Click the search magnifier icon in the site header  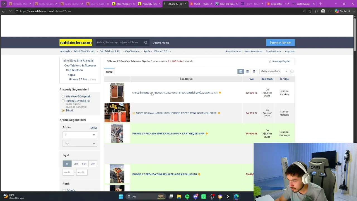(x=146, y=42)
